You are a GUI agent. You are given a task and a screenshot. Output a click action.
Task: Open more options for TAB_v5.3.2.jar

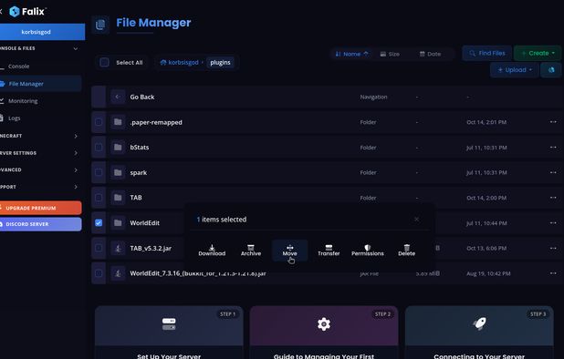553,248
